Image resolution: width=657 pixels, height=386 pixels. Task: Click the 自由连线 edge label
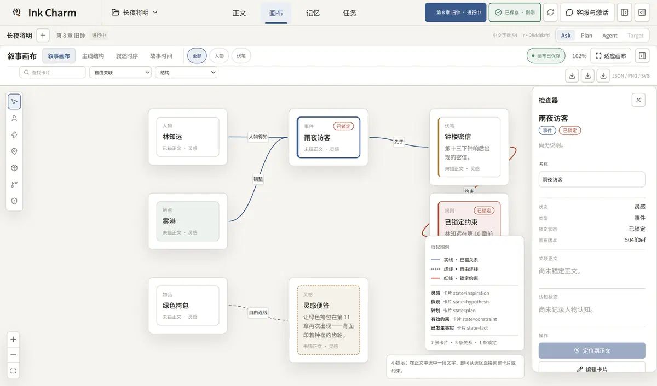click(258, 313)
